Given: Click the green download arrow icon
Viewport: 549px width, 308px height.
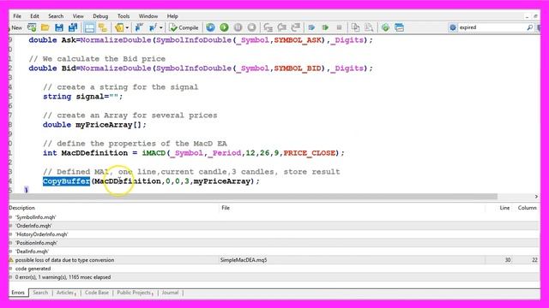Looking at the screenshot, I should [x=385, y=27].
